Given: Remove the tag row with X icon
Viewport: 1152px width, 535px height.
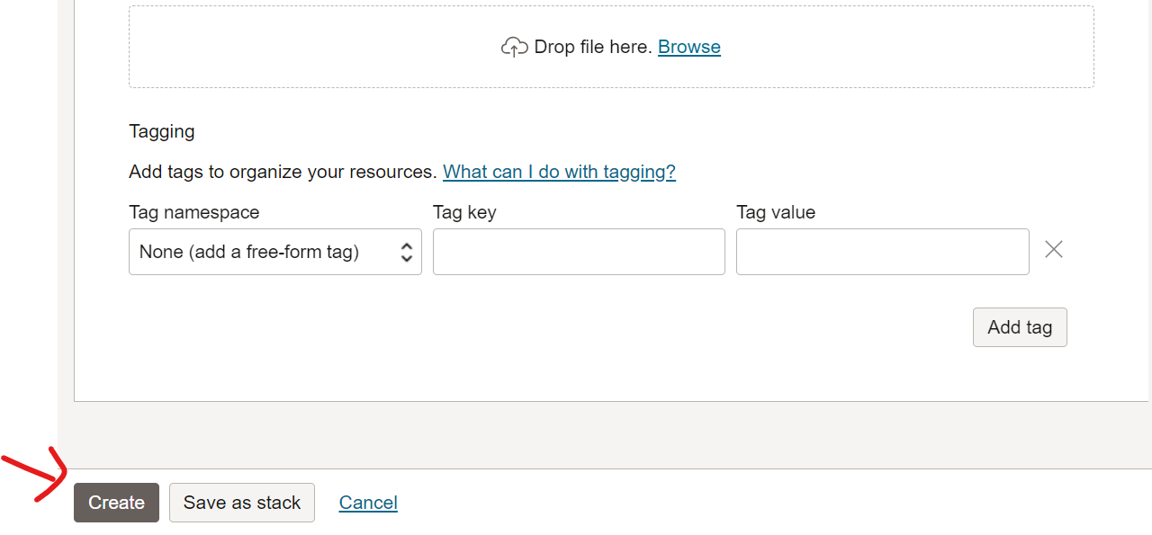Looking at the screenshot, I should [x=1054, y=249].
